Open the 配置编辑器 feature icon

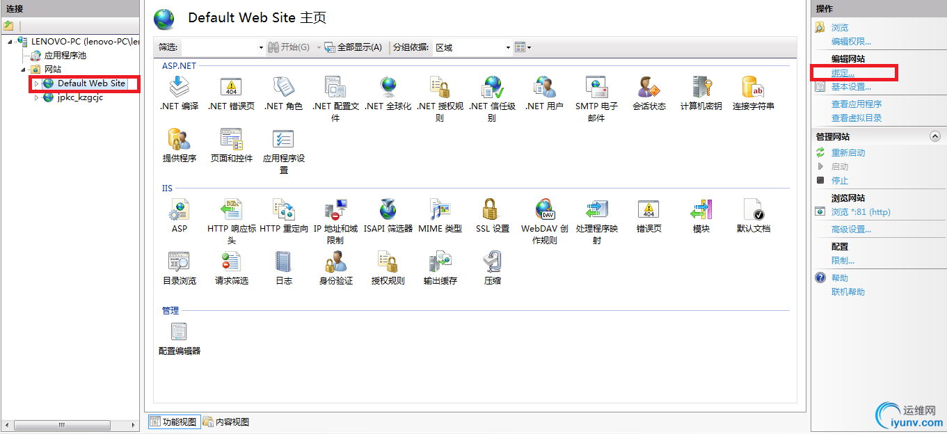(x=180, y=332)
